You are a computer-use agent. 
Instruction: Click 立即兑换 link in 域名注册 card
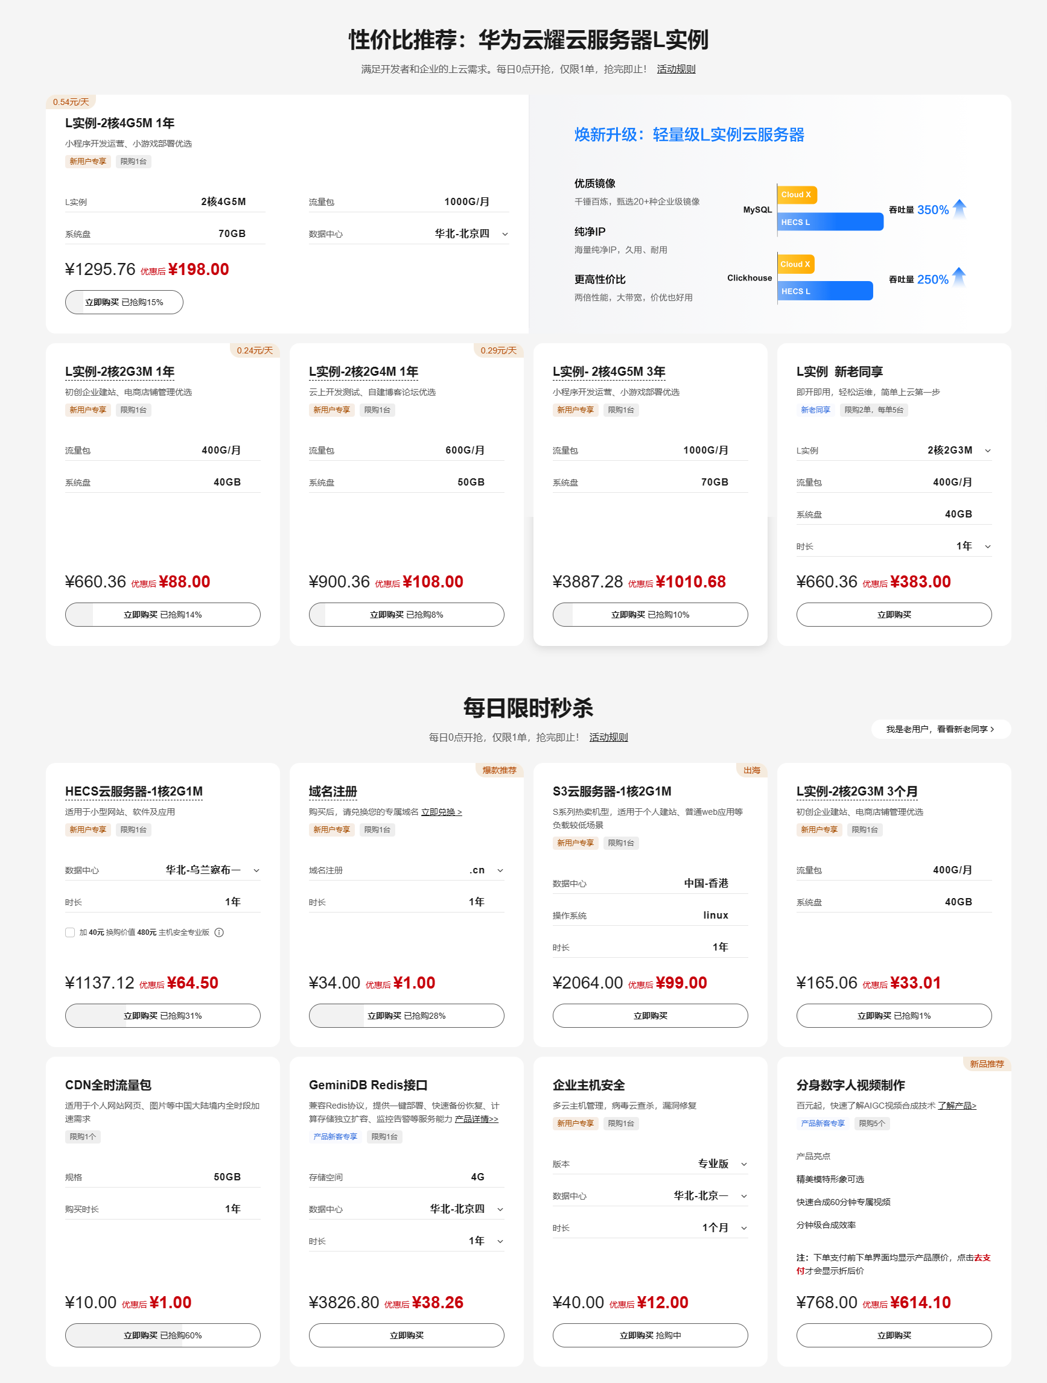442,812
